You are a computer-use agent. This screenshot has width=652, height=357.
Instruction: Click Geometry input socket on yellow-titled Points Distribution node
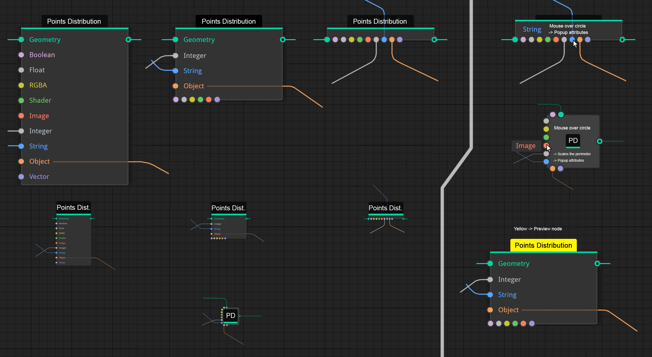click(x=490, y=264)
